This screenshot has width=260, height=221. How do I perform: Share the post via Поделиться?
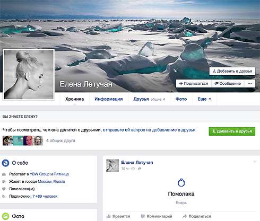point(197,216)
